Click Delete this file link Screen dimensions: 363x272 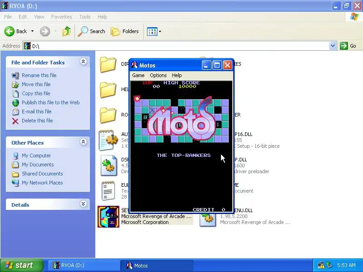point(37,121)
